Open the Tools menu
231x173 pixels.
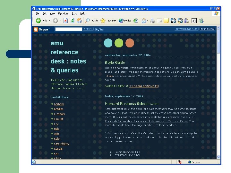tap(74, 13)
